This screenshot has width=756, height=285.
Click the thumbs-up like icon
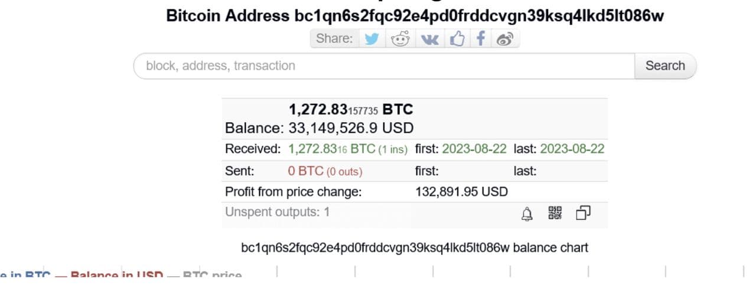pos(457,39)
